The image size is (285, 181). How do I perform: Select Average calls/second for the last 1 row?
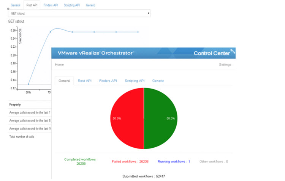30,112
